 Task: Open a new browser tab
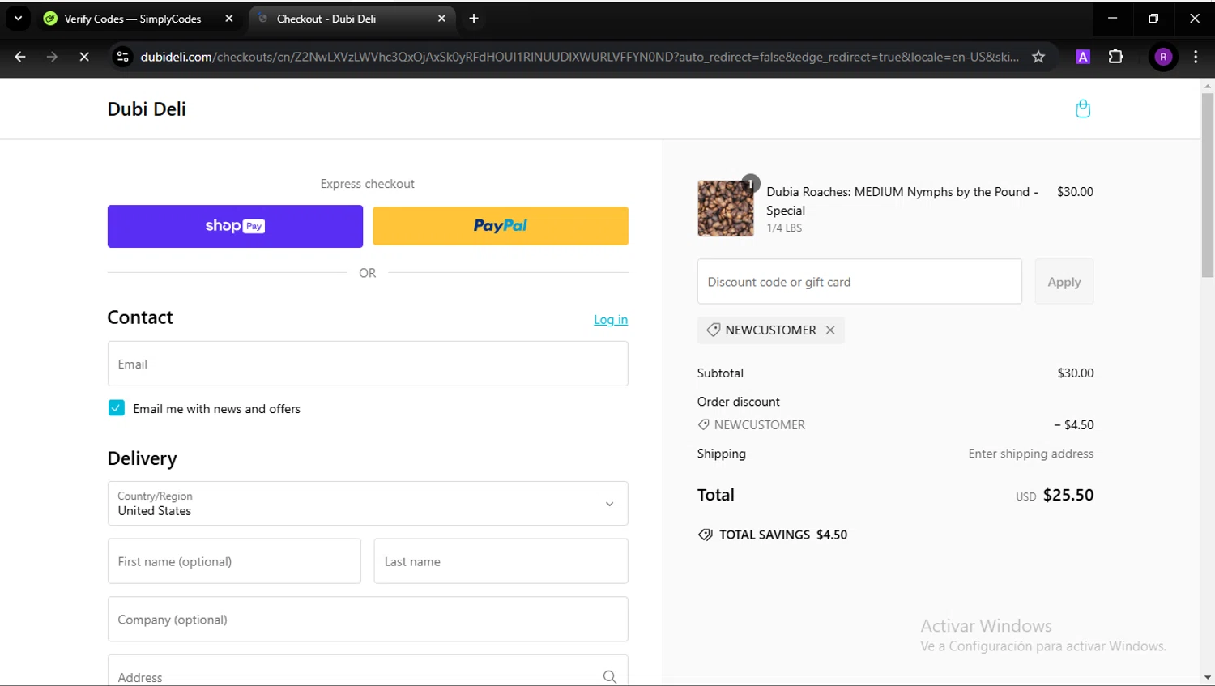pyautogui.click(x=474, y=19)
